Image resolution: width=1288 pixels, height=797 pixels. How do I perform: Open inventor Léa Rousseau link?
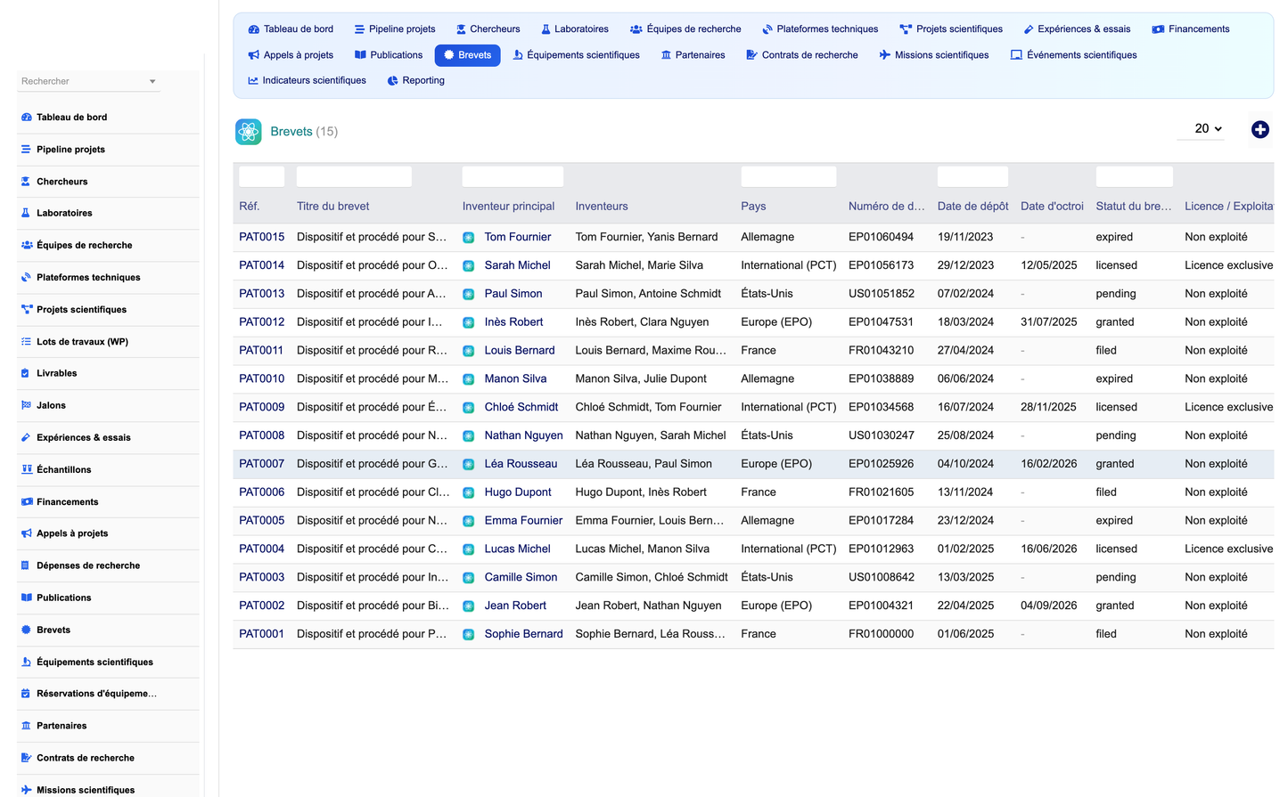coord(521,464)
